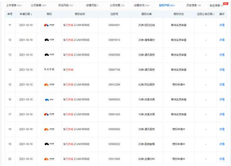Click the 国际分类 column header
Image resolution: width=231 pixels, height=166 pixels.
point(147,14)
